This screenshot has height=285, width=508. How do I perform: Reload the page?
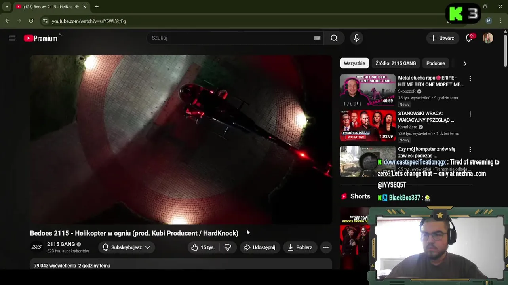pyautogui.click(x=31, y=21)
